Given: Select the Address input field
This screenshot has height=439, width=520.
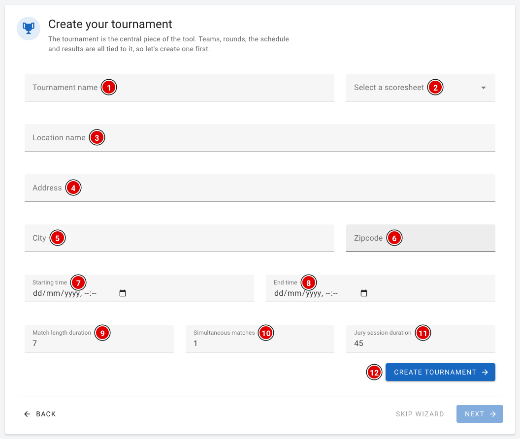Looking at the screenshot, I should click(260, 188).
